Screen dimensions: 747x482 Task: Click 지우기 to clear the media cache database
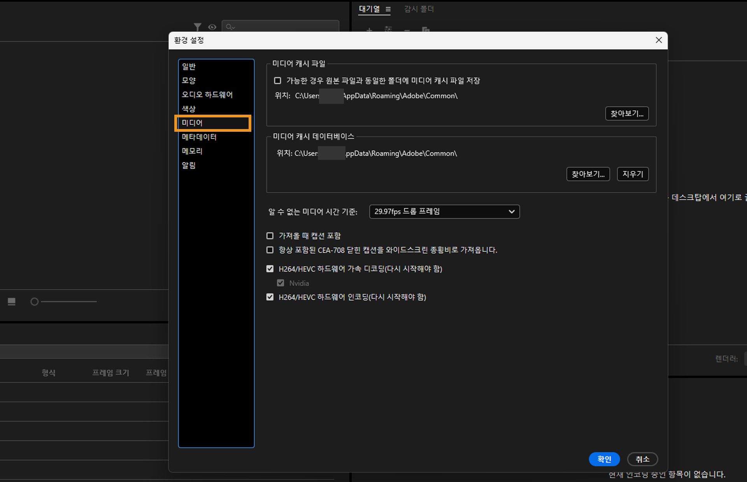632,174
